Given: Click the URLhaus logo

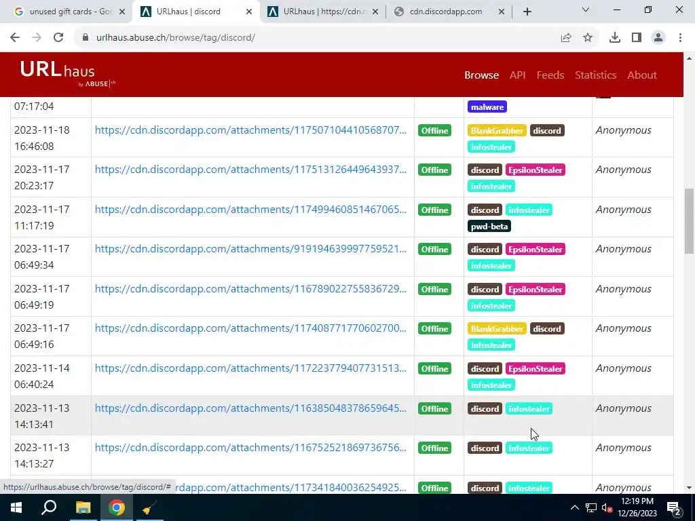Looking at the screenshot, I should [68, 75].
